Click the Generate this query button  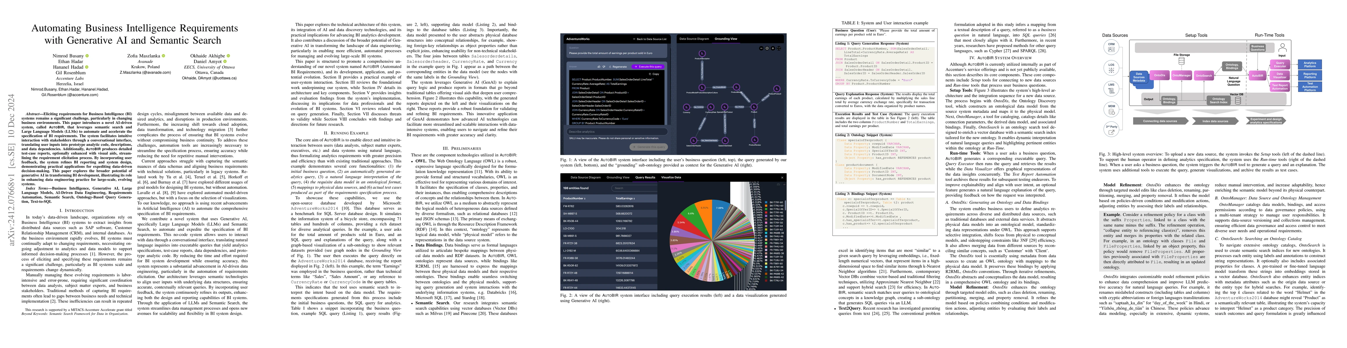coord(649,147)
